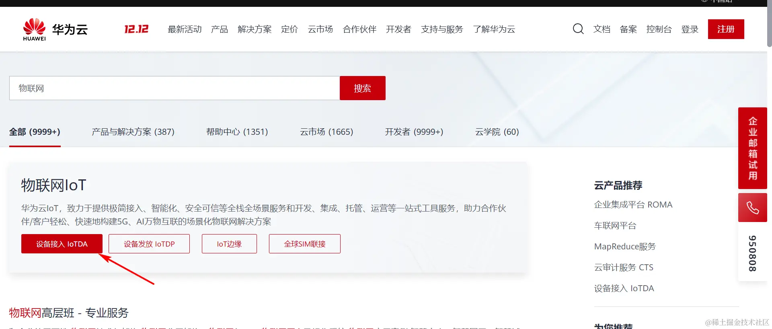Open 设备接入 IoTDA in recommendations list
This screenshot has width=772, height=329.
click(x=624, y=288)
